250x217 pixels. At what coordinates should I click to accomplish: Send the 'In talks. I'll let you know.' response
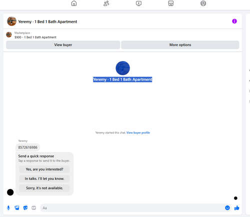[44, 178]
